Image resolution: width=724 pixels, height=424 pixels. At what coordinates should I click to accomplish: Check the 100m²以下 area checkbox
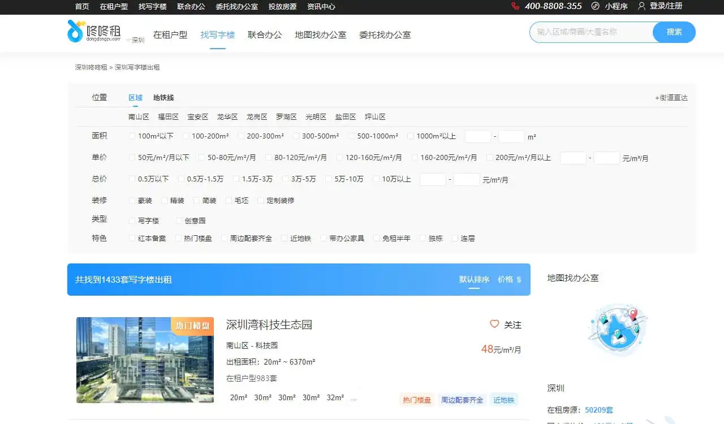tap(132, 136)
